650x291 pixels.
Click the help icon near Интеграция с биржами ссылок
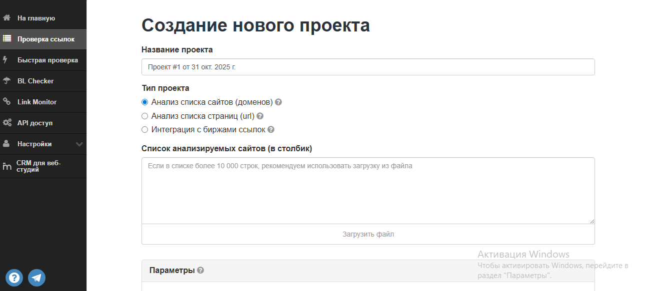tap(270, 129)
